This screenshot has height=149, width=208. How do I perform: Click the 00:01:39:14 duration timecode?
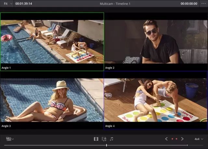click(24, 4)
